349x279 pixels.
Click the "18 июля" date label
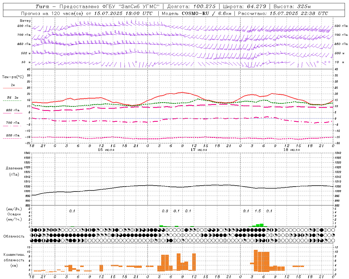click(x=291, y=150)
